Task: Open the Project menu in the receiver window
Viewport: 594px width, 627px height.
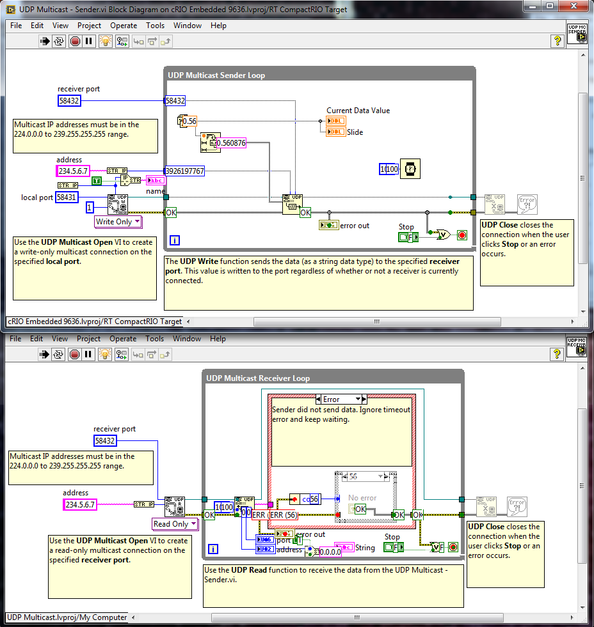Action: [x=88, y=339]
